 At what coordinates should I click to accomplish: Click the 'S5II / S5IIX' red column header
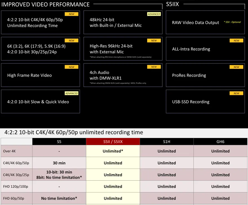click(x=113, y=142)
